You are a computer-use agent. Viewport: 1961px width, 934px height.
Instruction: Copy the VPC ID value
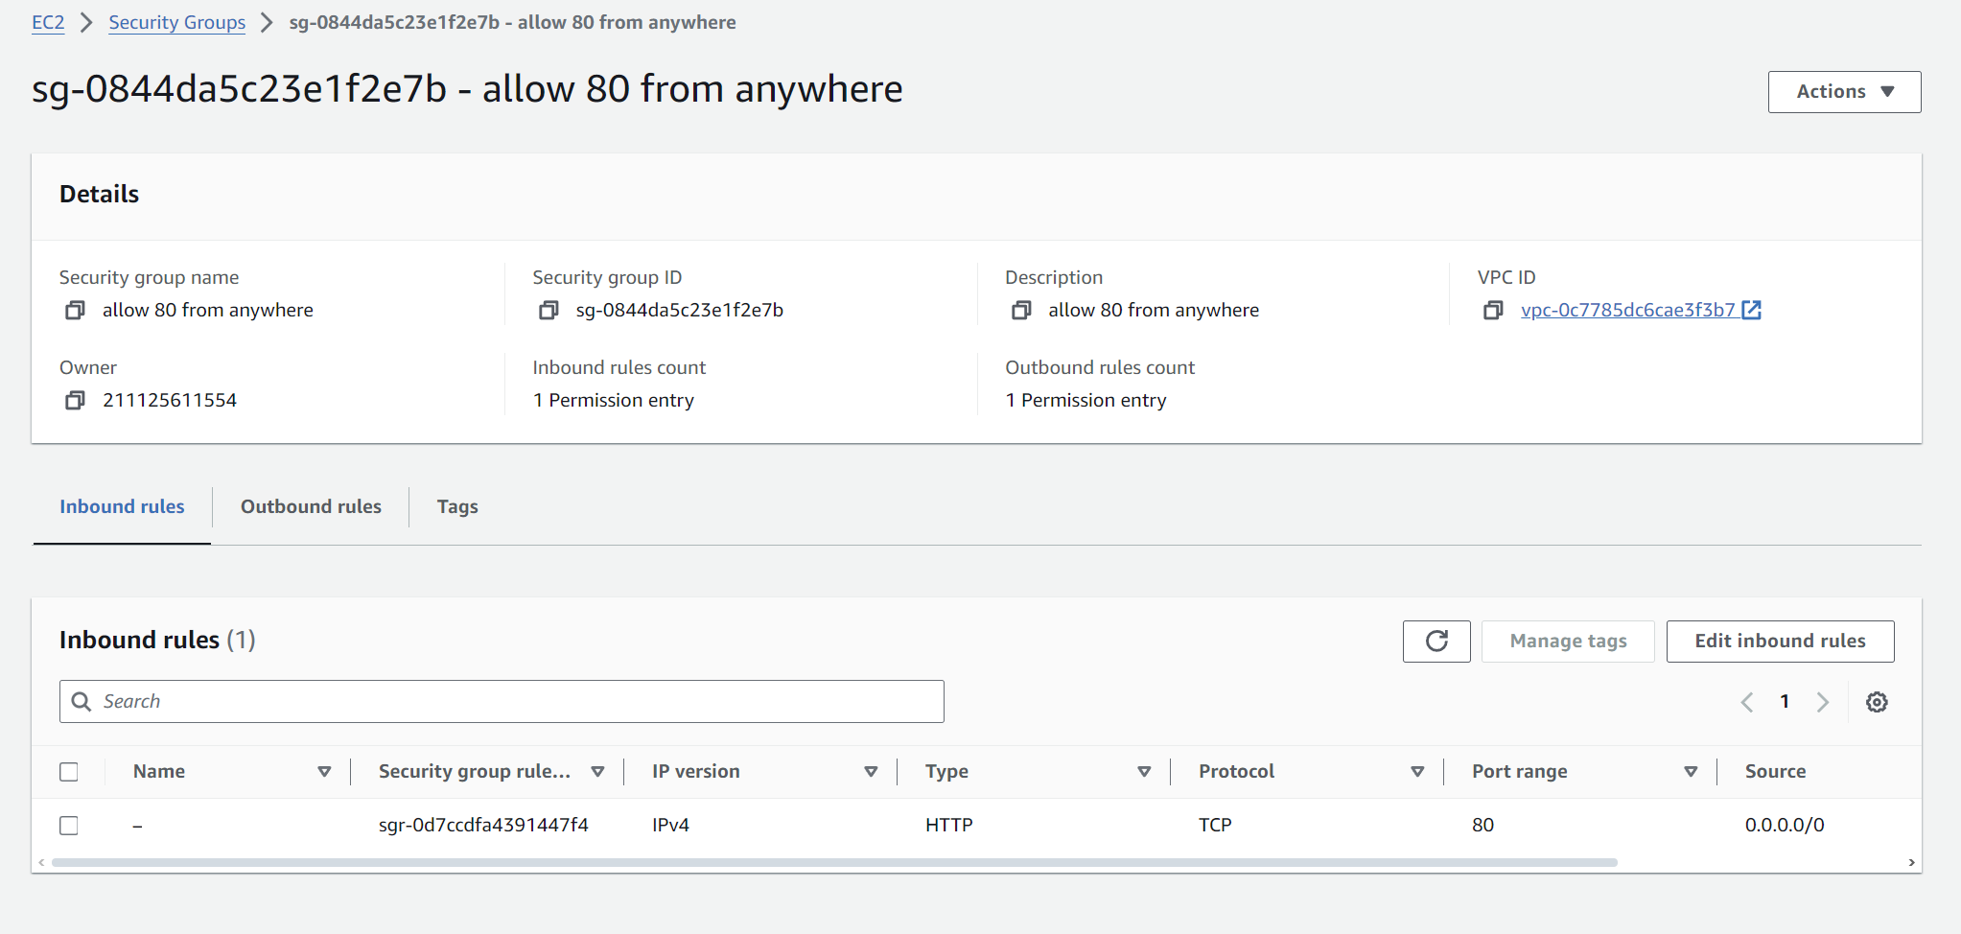pyautogui.click(x=1493, y=311)
